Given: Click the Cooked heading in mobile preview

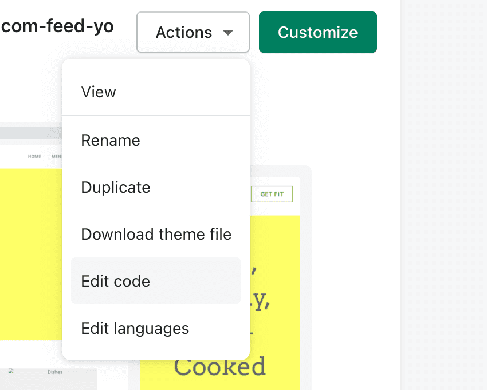Looking at the screenshot, I should pyautogui.click(x=219, y=366).
